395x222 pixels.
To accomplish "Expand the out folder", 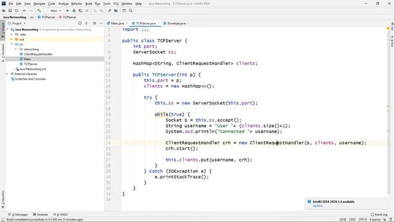I will [x=11, y=39].
